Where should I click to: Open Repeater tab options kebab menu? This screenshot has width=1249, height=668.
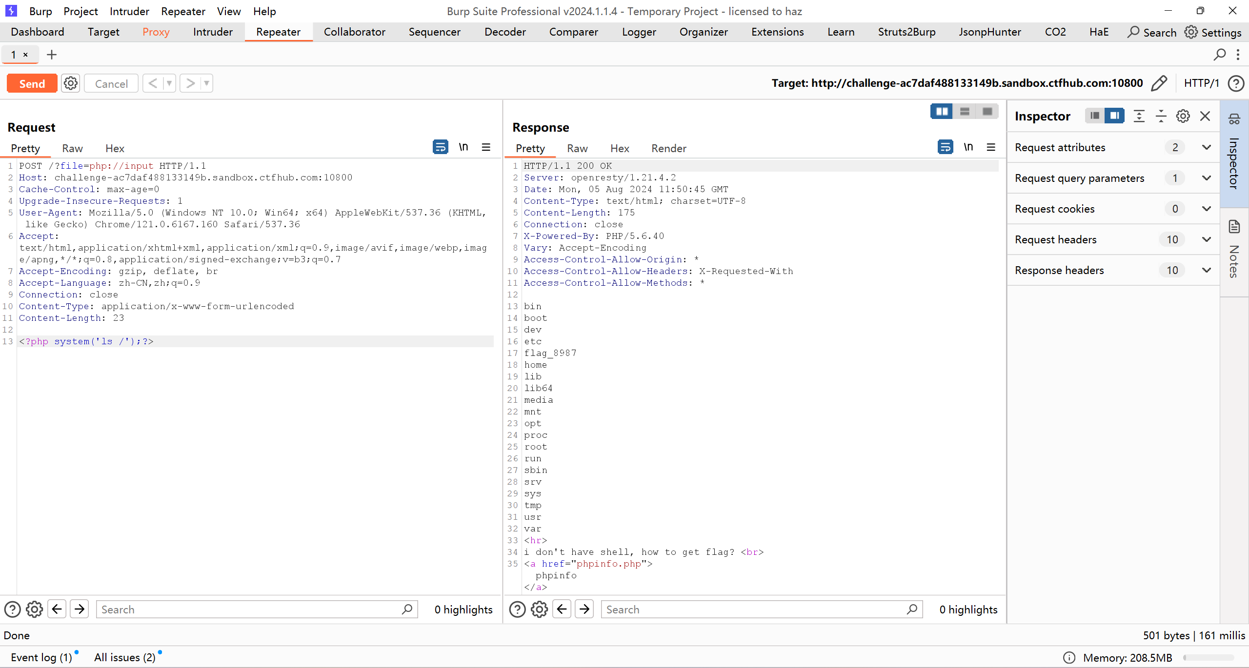(1238, 55)
